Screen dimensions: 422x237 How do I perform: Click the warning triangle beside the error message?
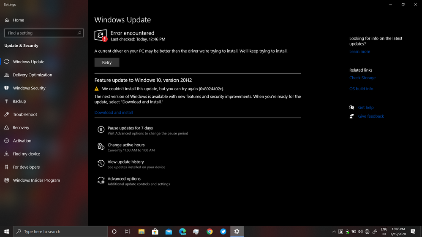pos(97,89)
